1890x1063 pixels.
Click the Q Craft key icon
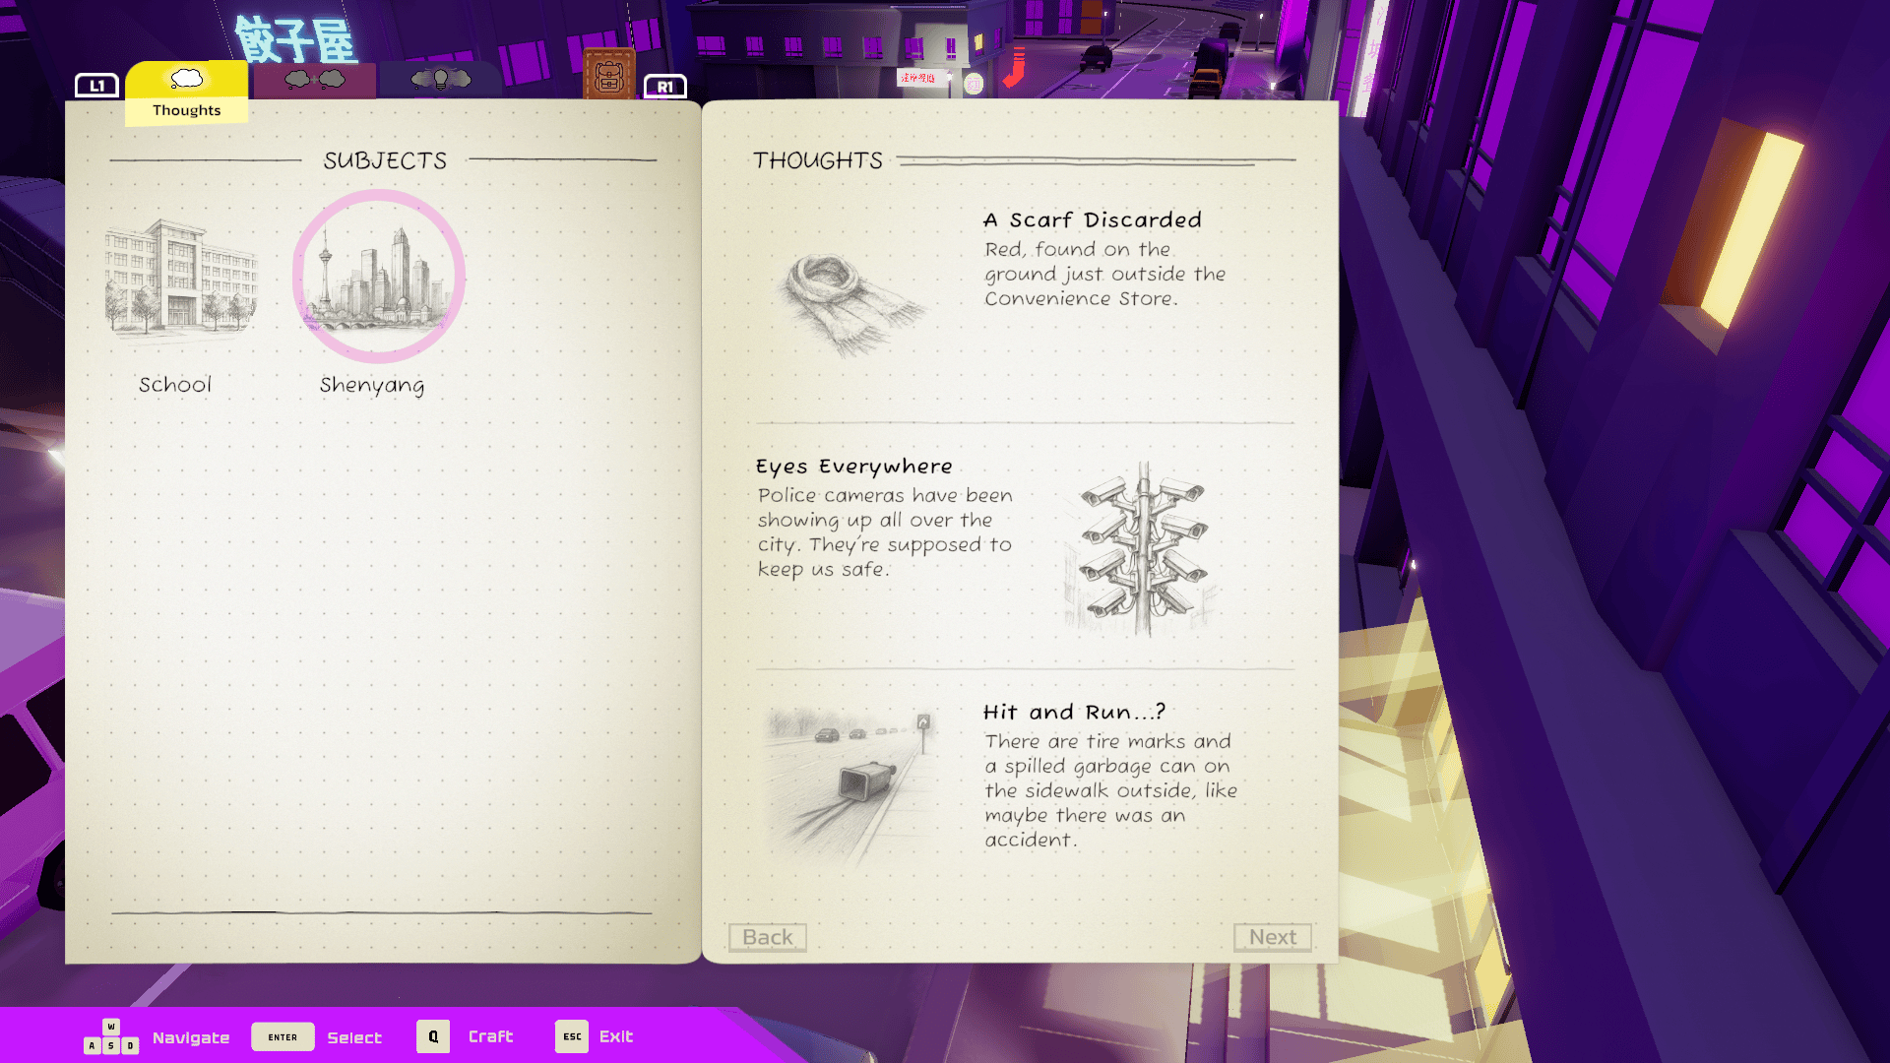433,1036
